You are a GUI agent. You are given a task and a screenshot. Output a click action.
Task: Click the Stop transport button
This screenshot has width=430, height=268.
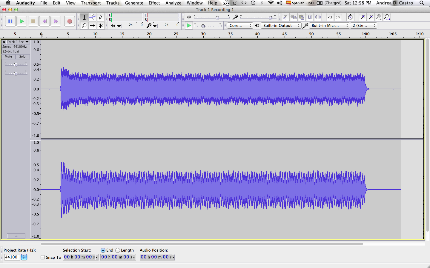pyautogui.click(x=33, y=21)
